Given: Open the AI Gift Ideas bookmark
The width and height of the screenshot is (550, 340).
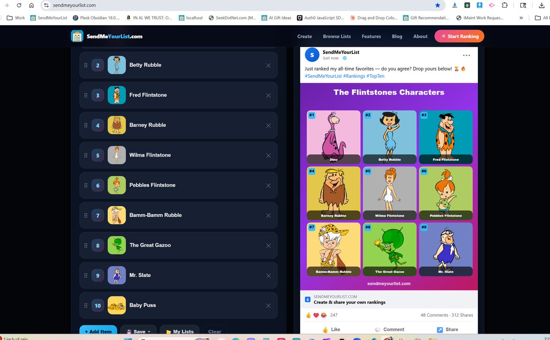Looking at the screenshot, I should pyautogui.click(x=277, y=18).
